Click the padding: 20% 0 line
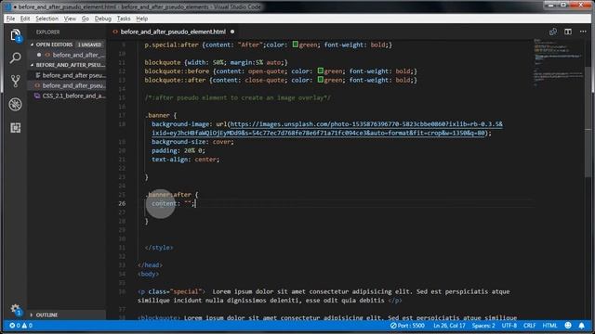The height and width of the screenshot is (334, 595). click(178, 150)
